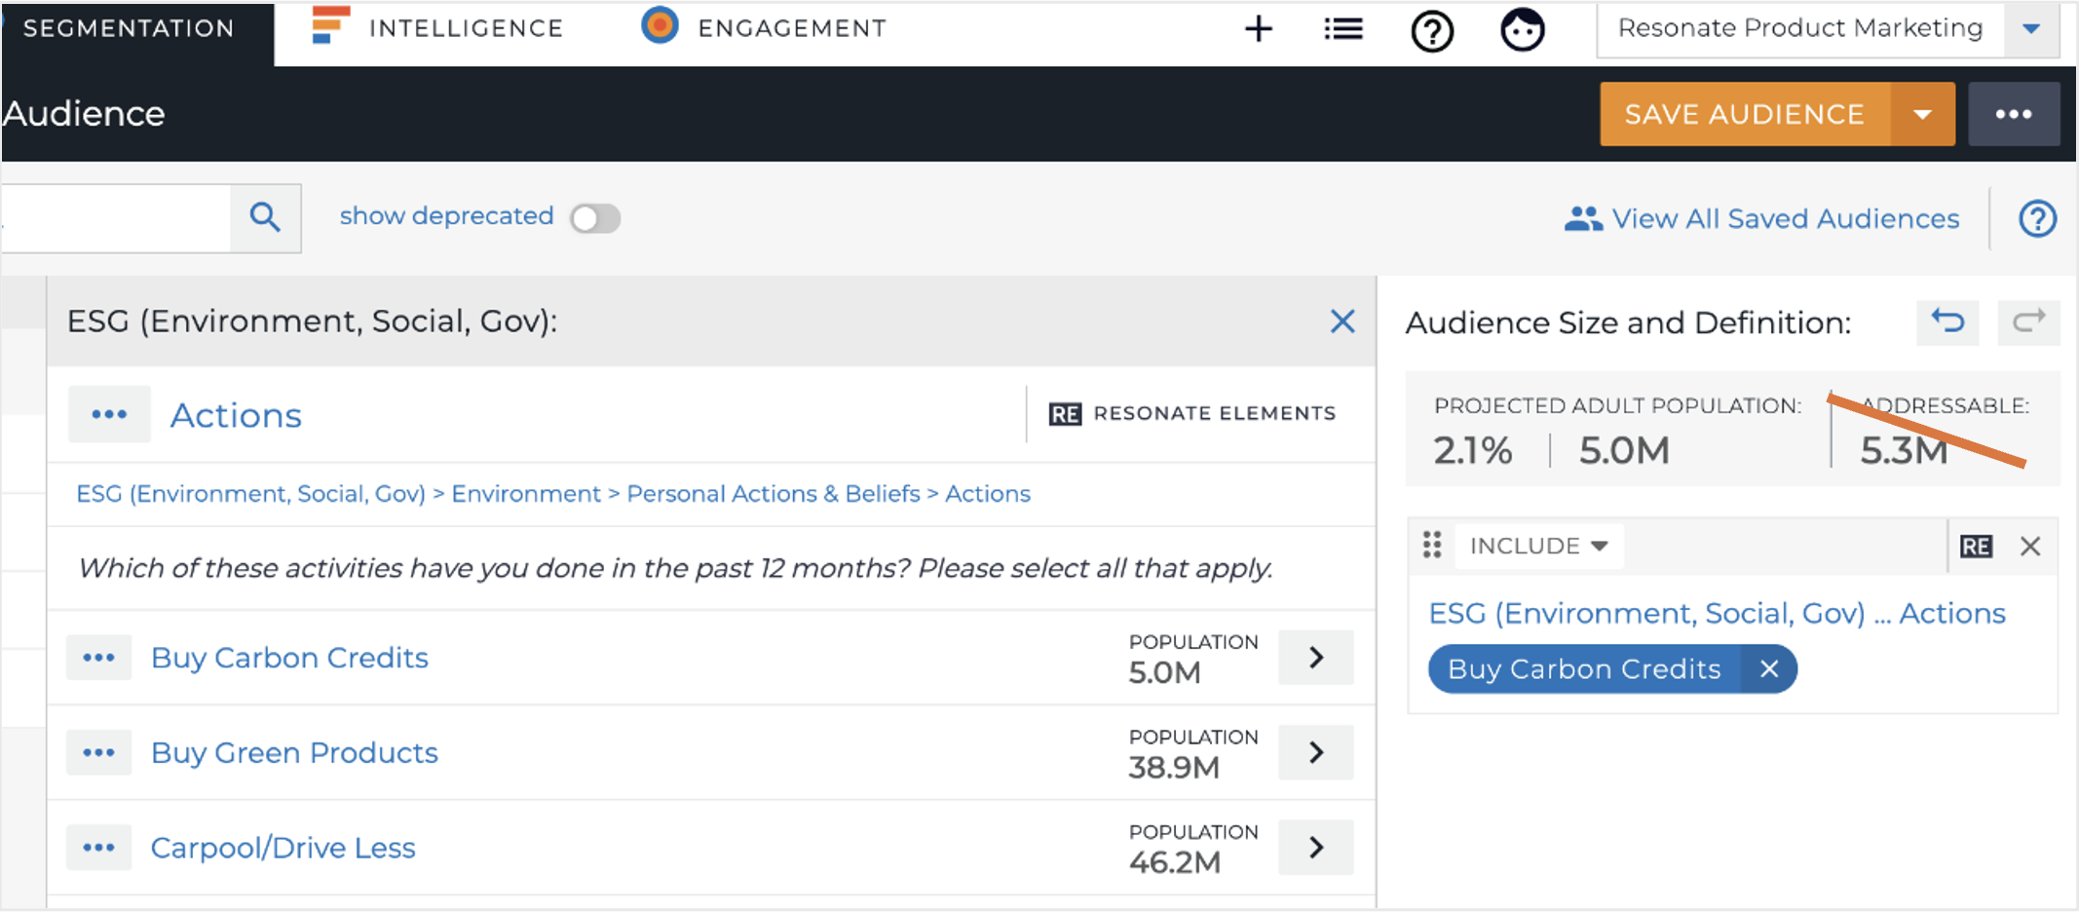Open View All Saved Audiences link
This screenshot has height=912, width=2079.
pyautogui.click(x=1785, y=219)
